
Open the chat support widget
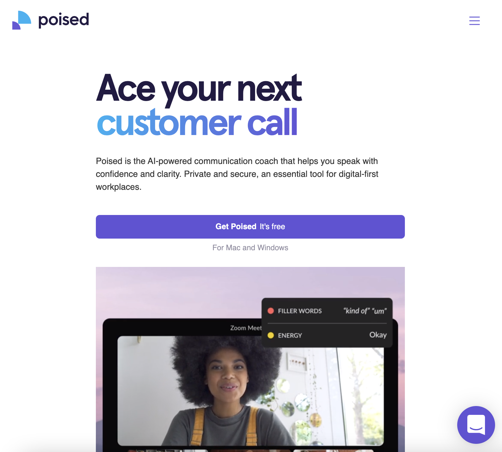[476, 425]
